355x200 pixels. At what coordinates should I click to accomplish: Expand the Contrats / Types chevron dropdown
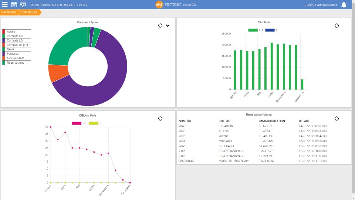click(x=168, y=26)
